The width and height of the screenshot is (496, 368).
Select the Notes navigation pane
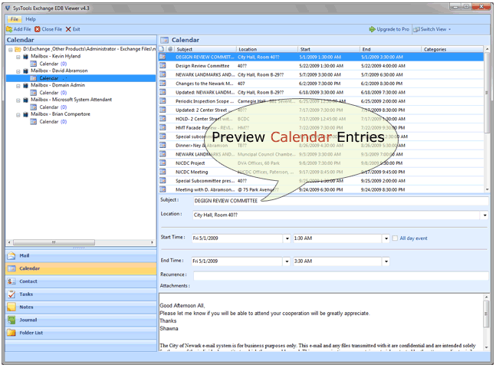point(81,307)
